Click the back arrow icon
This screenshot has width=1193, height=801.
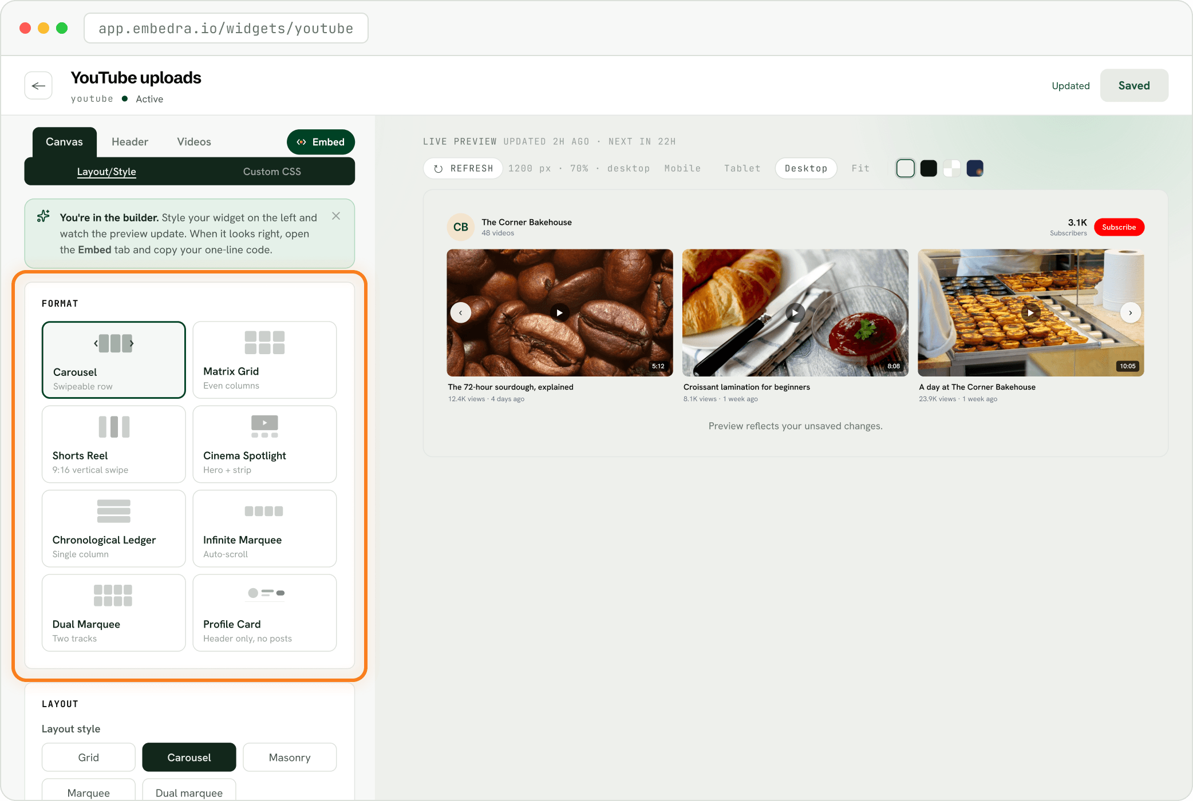pyautogui.click(x=38, y=86)
